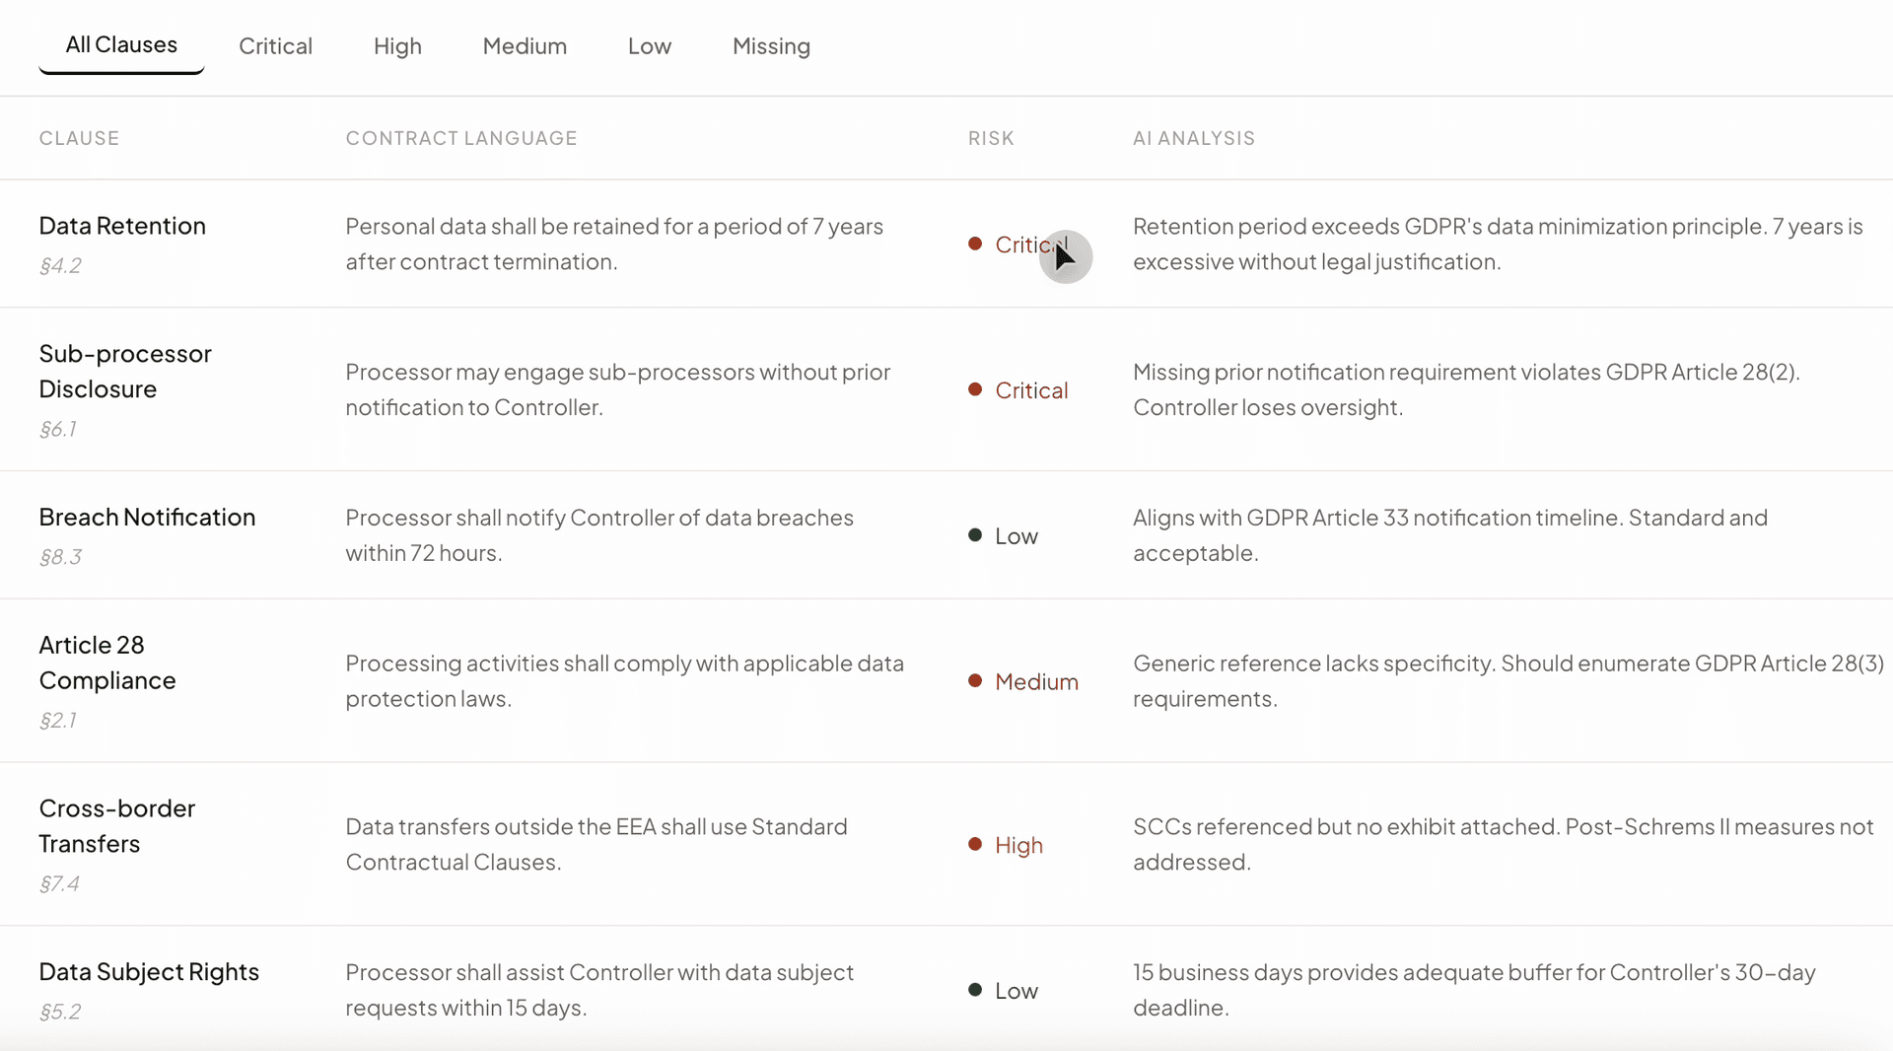This screenshot has height=1051, width=1893.
Task: Click the Low risk dot for Data Subject Rights
Action: pos(974,990)
